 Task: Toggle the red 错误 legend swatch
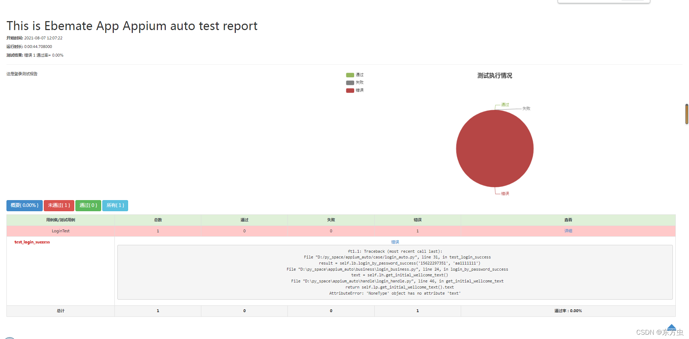pos(350,91)
